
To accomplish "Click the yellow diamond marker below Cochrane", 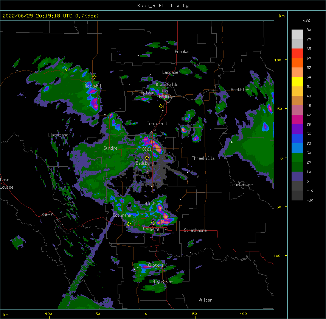I will point(129,224).
